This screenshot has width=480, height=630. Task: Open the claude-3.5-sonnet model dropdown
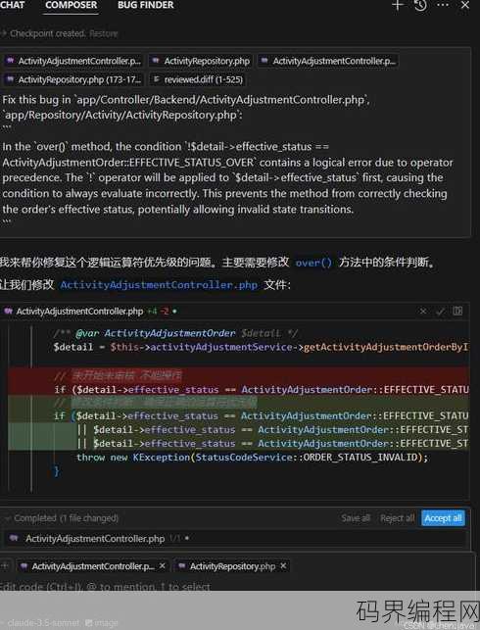42,623
